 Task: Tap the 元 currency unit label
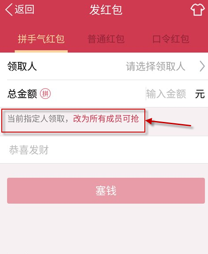pyautogui.click(x=200, y=94)
